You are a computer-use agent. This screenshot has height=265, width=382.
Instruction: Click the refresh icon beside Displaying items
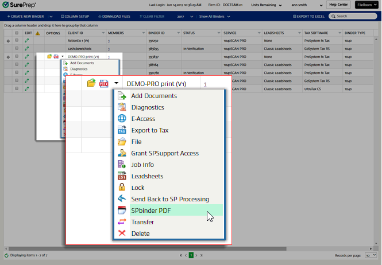click(6, 255)
